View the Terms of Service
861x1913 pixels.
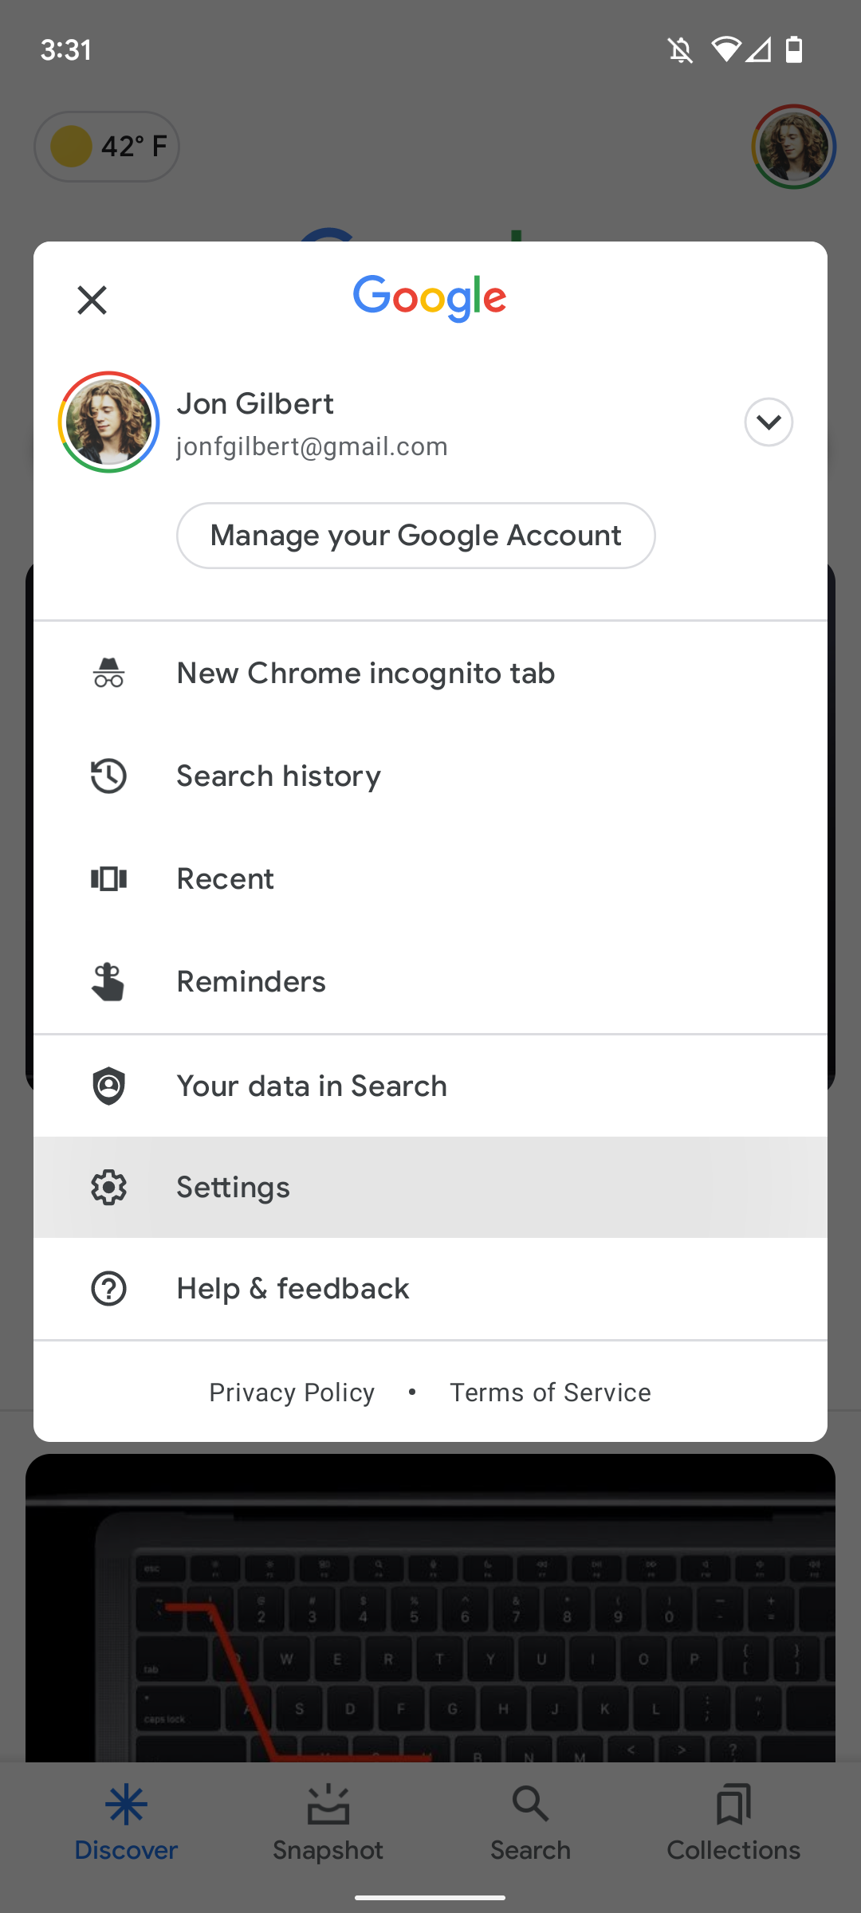550,1392
